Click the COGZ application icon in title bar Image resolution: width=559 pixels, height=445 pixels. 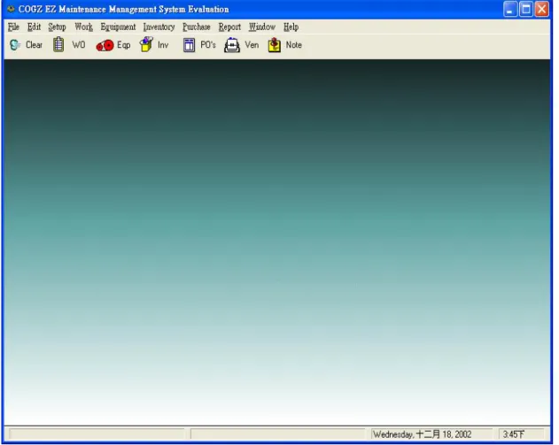coord(11,9)
